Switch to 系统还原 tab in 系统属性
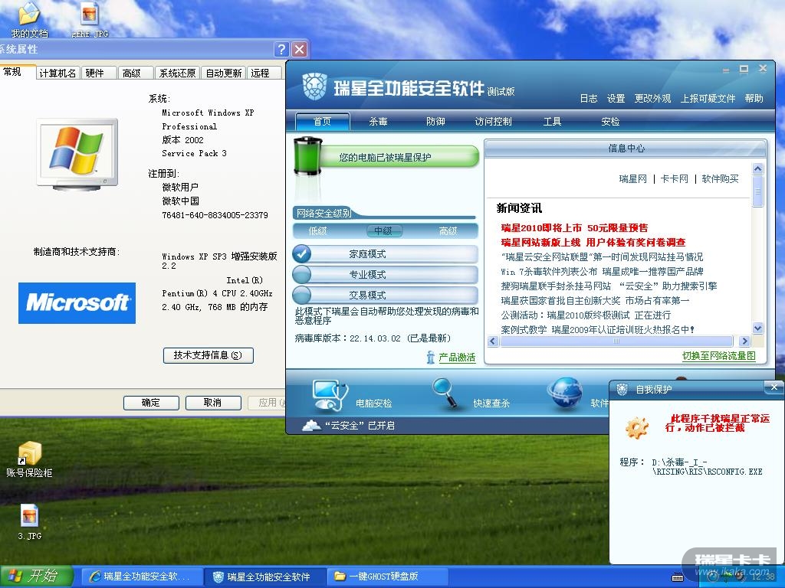 coord(177,73)
